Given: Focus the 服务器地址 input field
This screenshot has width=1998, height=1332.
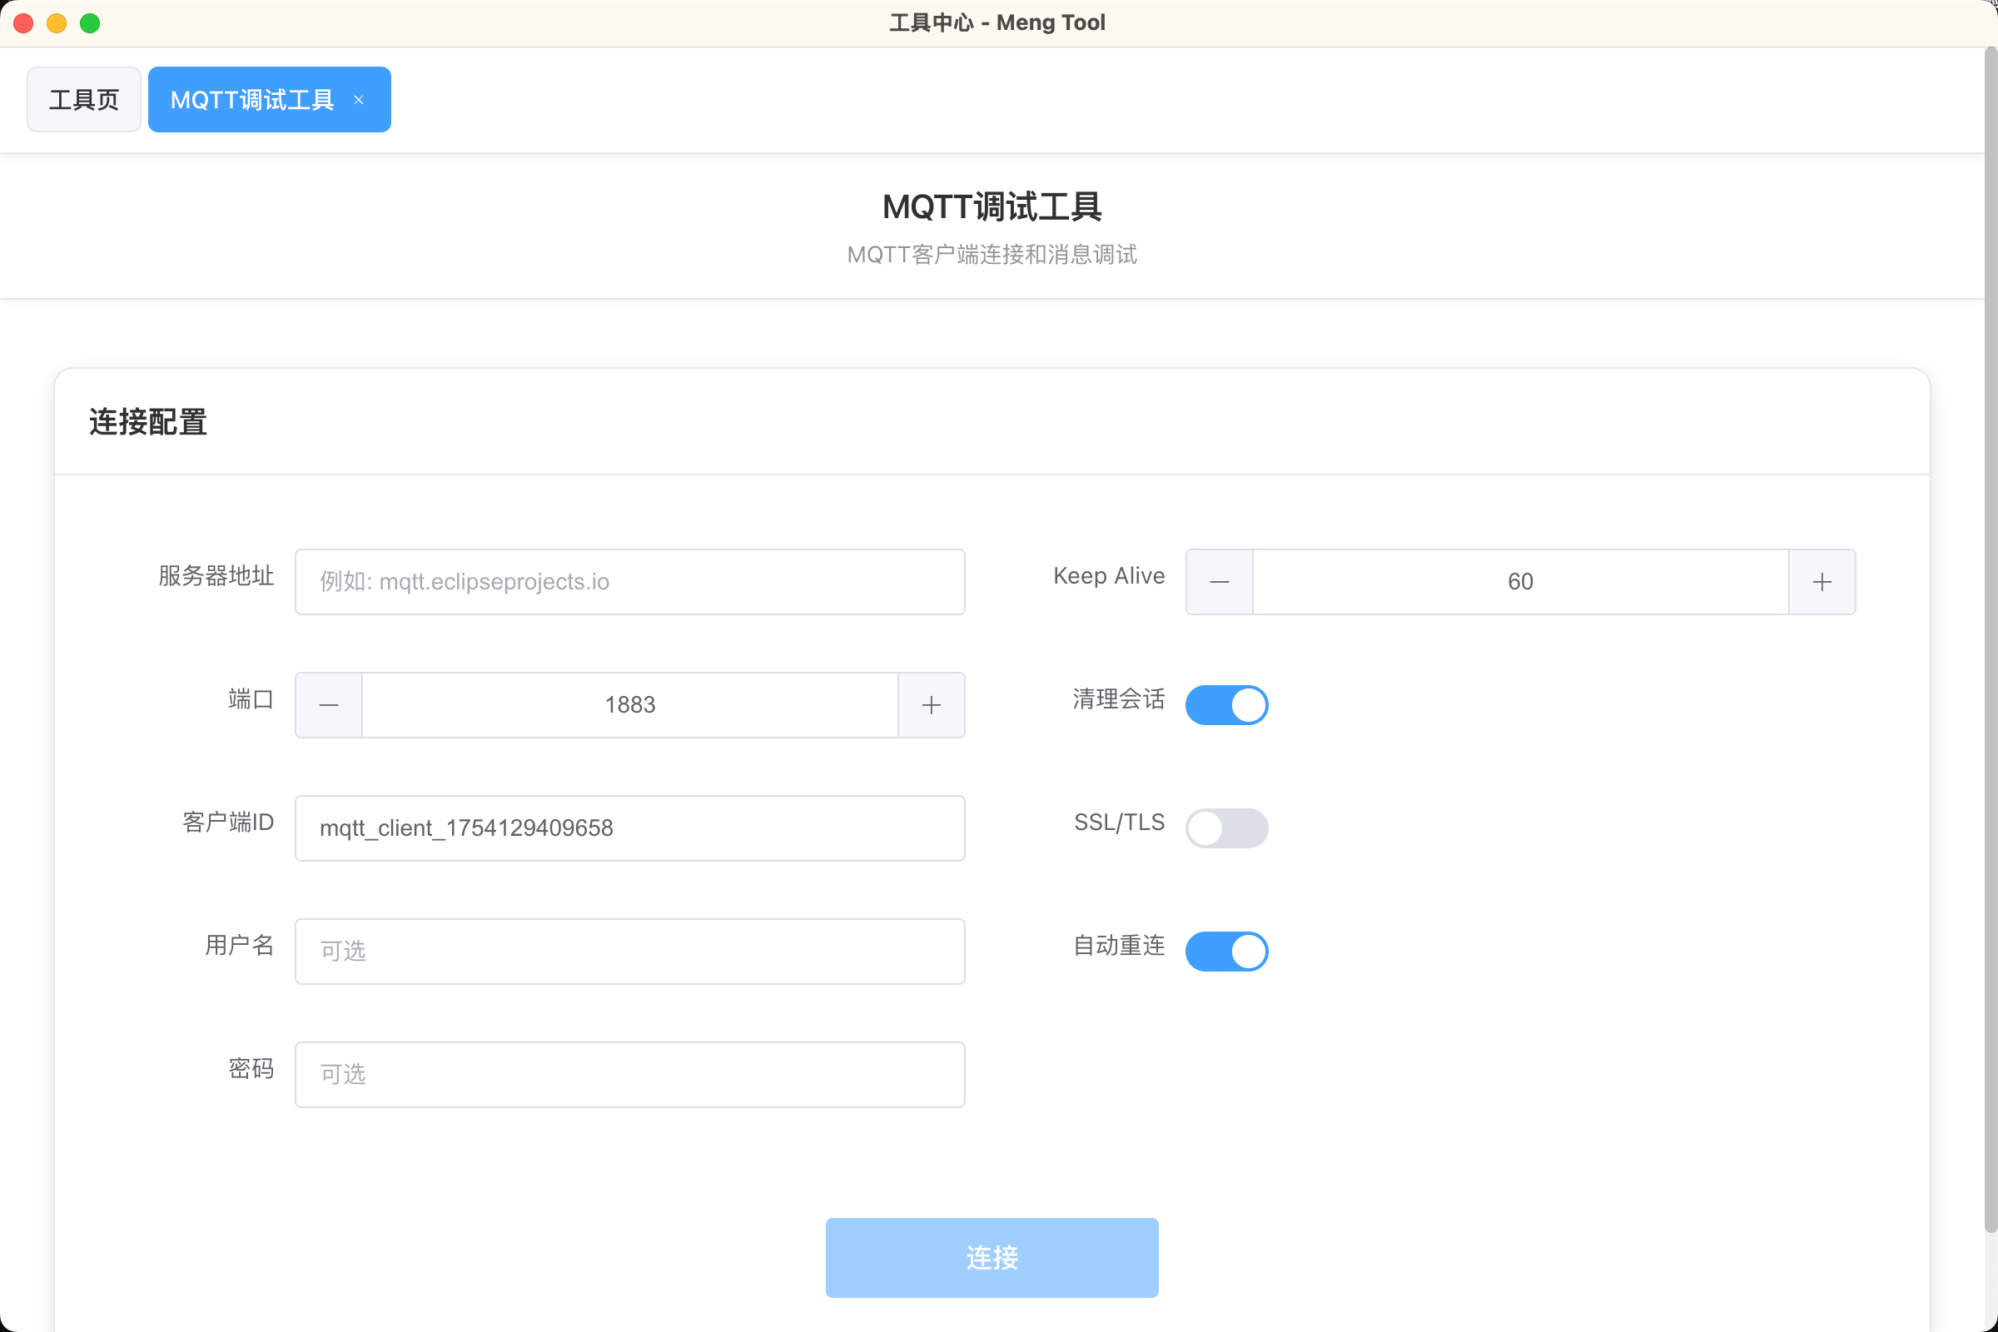Looking at the screenshot, I should coord(629,582).
